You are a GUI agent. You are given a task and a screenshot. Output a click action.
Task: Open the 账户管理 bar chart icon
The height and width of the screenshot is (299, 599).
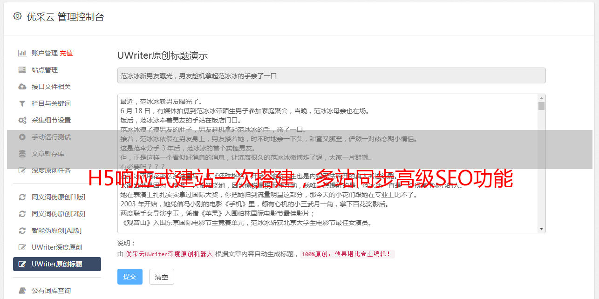click(22, 53)
